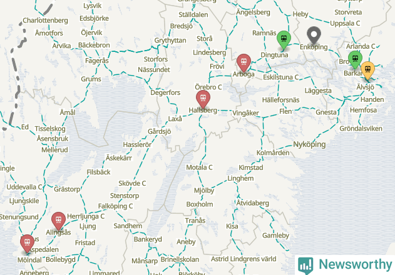Click the red train marker at Hallsberg
The width and height of the screenshot is (395, 275).
(x=203, y=99)
